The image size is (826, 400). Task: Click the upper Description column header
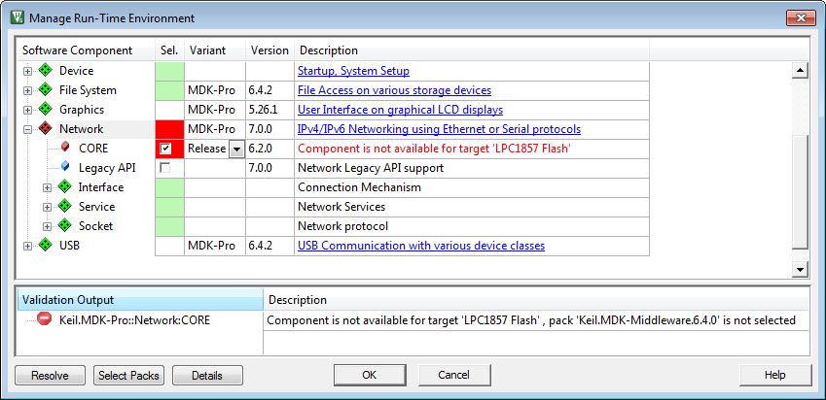click(472, 50)
